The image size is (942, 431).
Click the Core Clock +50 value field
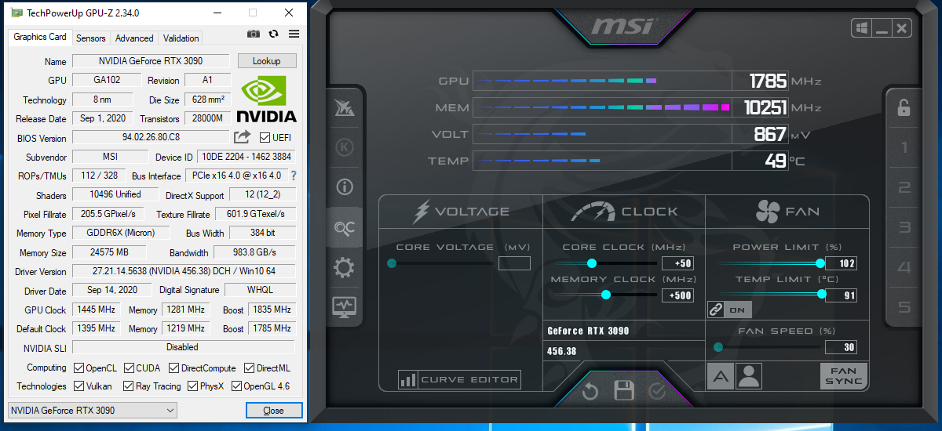click(678, 263)
